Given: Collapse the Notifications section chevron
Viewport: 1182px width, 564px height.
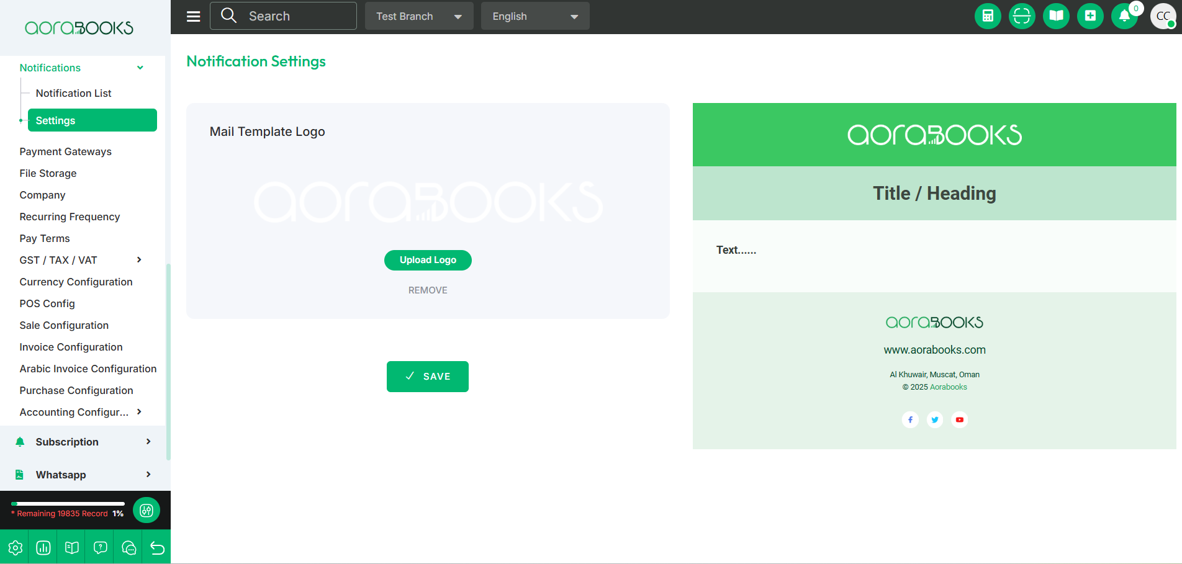Looking at the screenshot, I should (140, 68).
